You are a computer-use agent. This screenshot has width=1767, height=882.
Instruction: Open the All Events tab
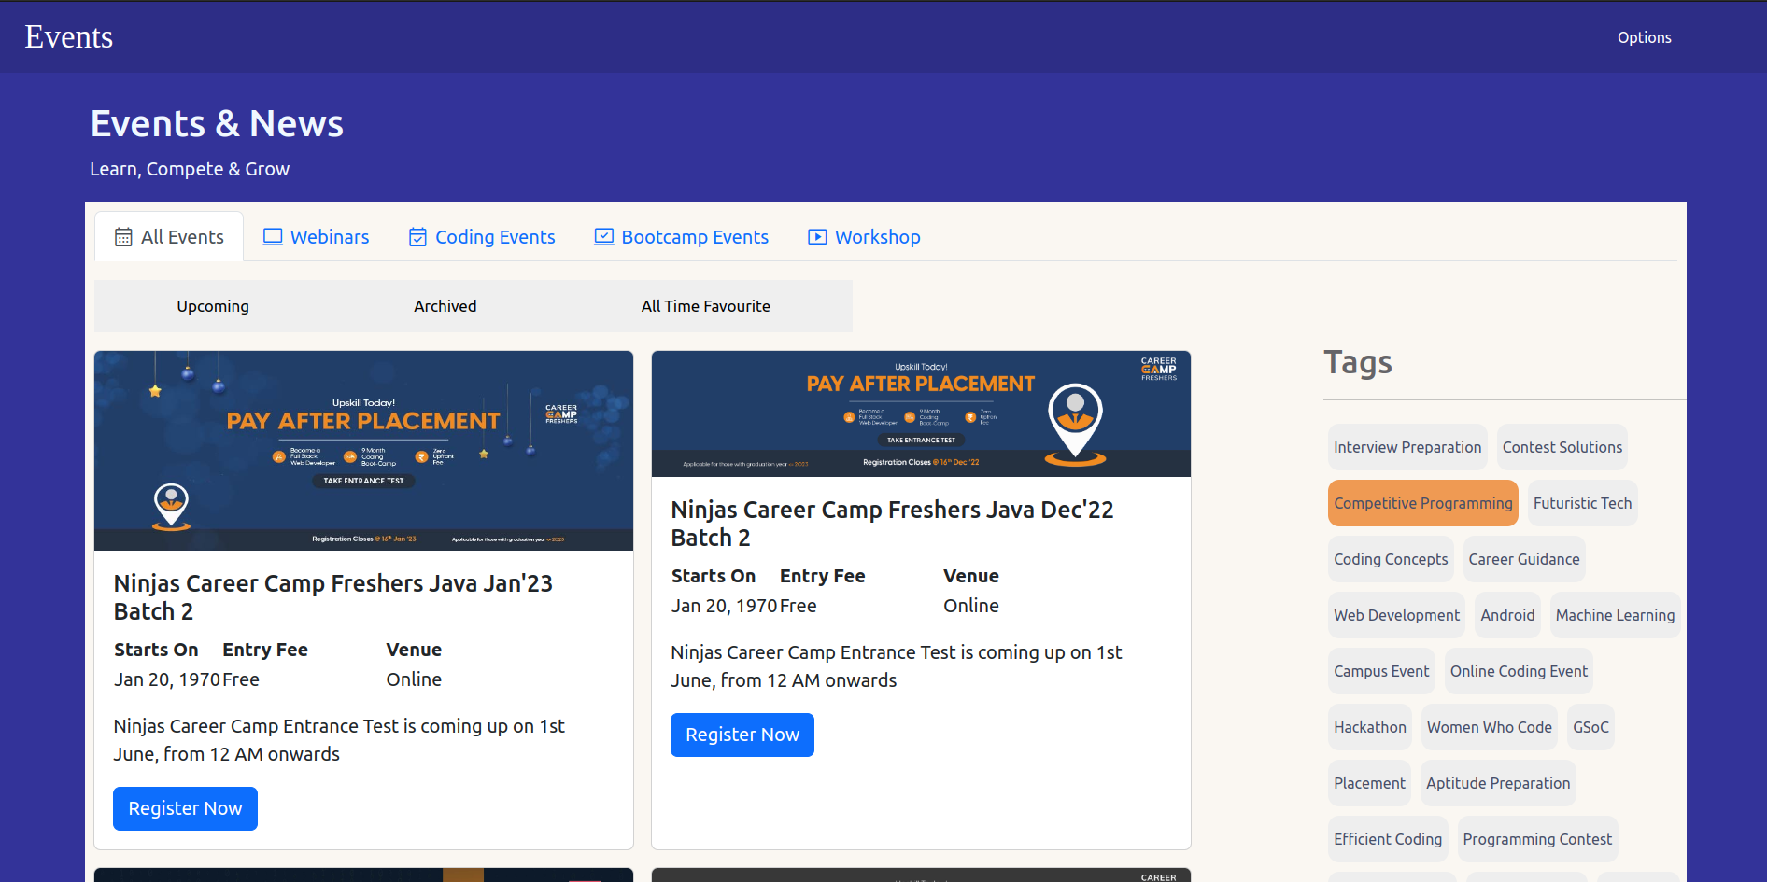[x=169, y=237]
